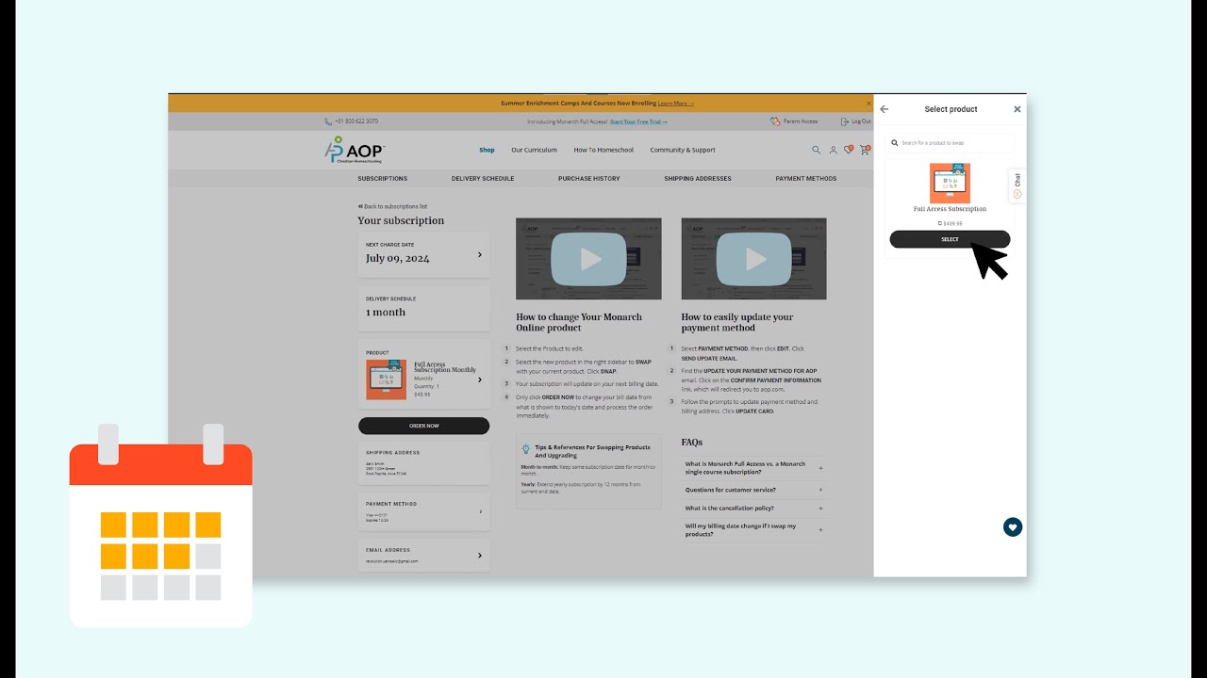Click the lightbulb Tips & References icon
The width and height of the screenshot is (1207, 678).
click(526, 450)
